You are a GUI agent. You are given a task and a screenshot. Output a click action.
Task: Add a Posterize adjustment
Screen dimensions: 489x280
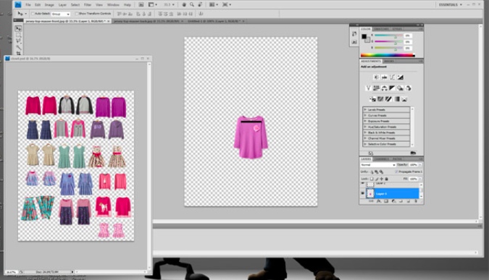[x=380, y=99]
